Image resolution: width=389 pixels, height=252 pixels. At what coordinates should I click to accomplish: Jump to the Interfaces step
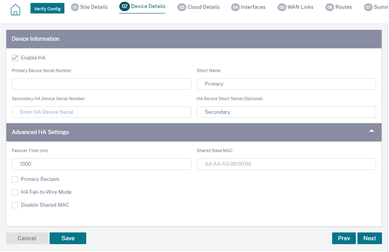(248, 7)
